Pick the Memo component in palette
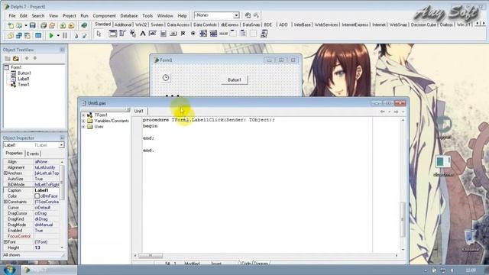The height and width of the screenshot is (275, 489). pyautogui.click(x=163, y=34)
